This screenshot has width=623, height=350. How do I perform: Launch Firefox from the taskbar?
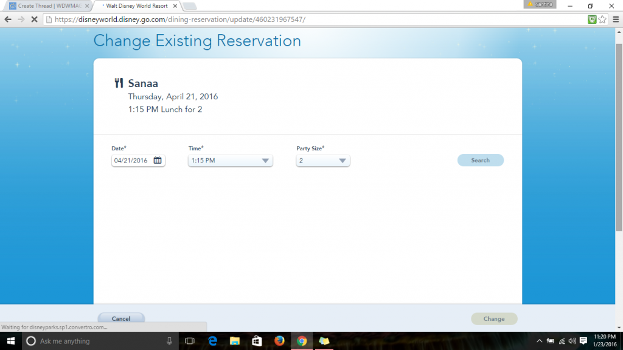pyautogui.click(x=279, y=341)
